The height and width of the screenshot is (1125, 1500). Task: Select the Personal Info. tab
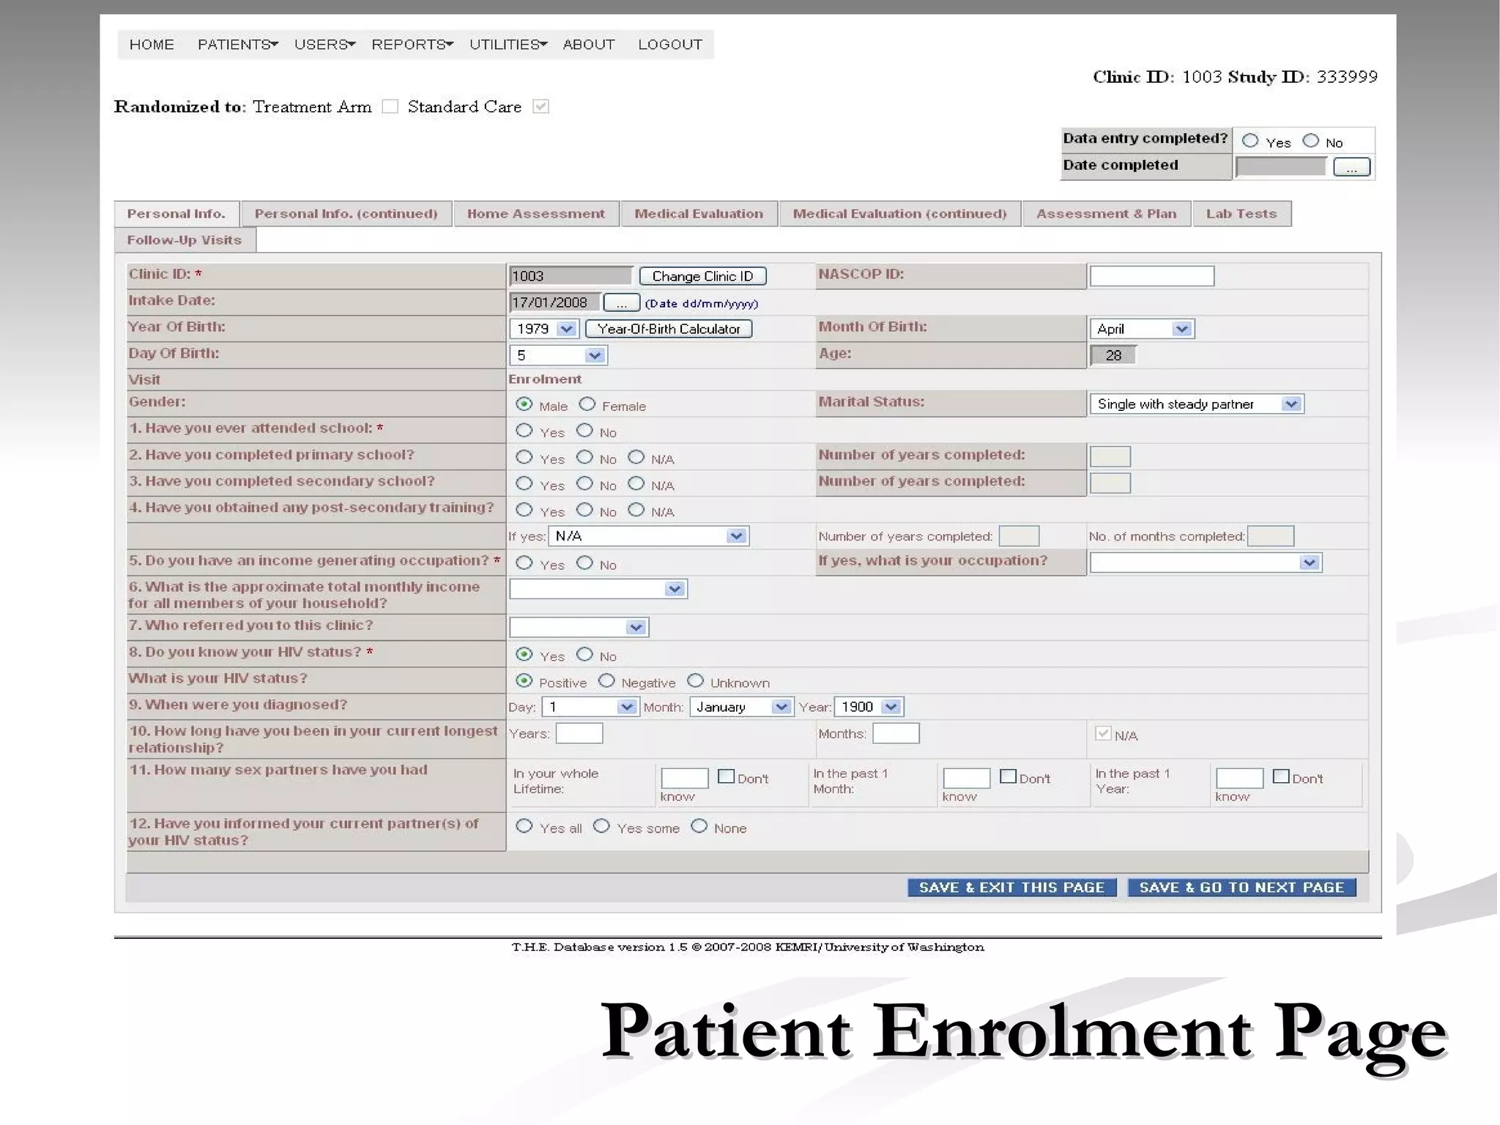coord(176,214)
